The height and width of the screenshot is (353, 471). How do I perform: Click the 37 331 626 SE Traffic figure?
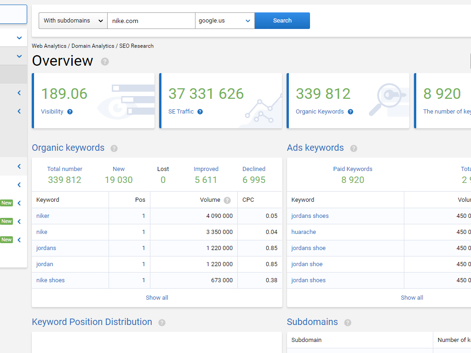(x=206, y=94)
